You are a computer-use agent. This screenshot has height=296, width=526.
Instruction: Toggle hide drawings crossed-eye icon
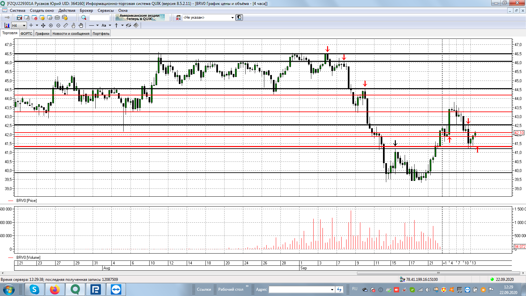129,25
